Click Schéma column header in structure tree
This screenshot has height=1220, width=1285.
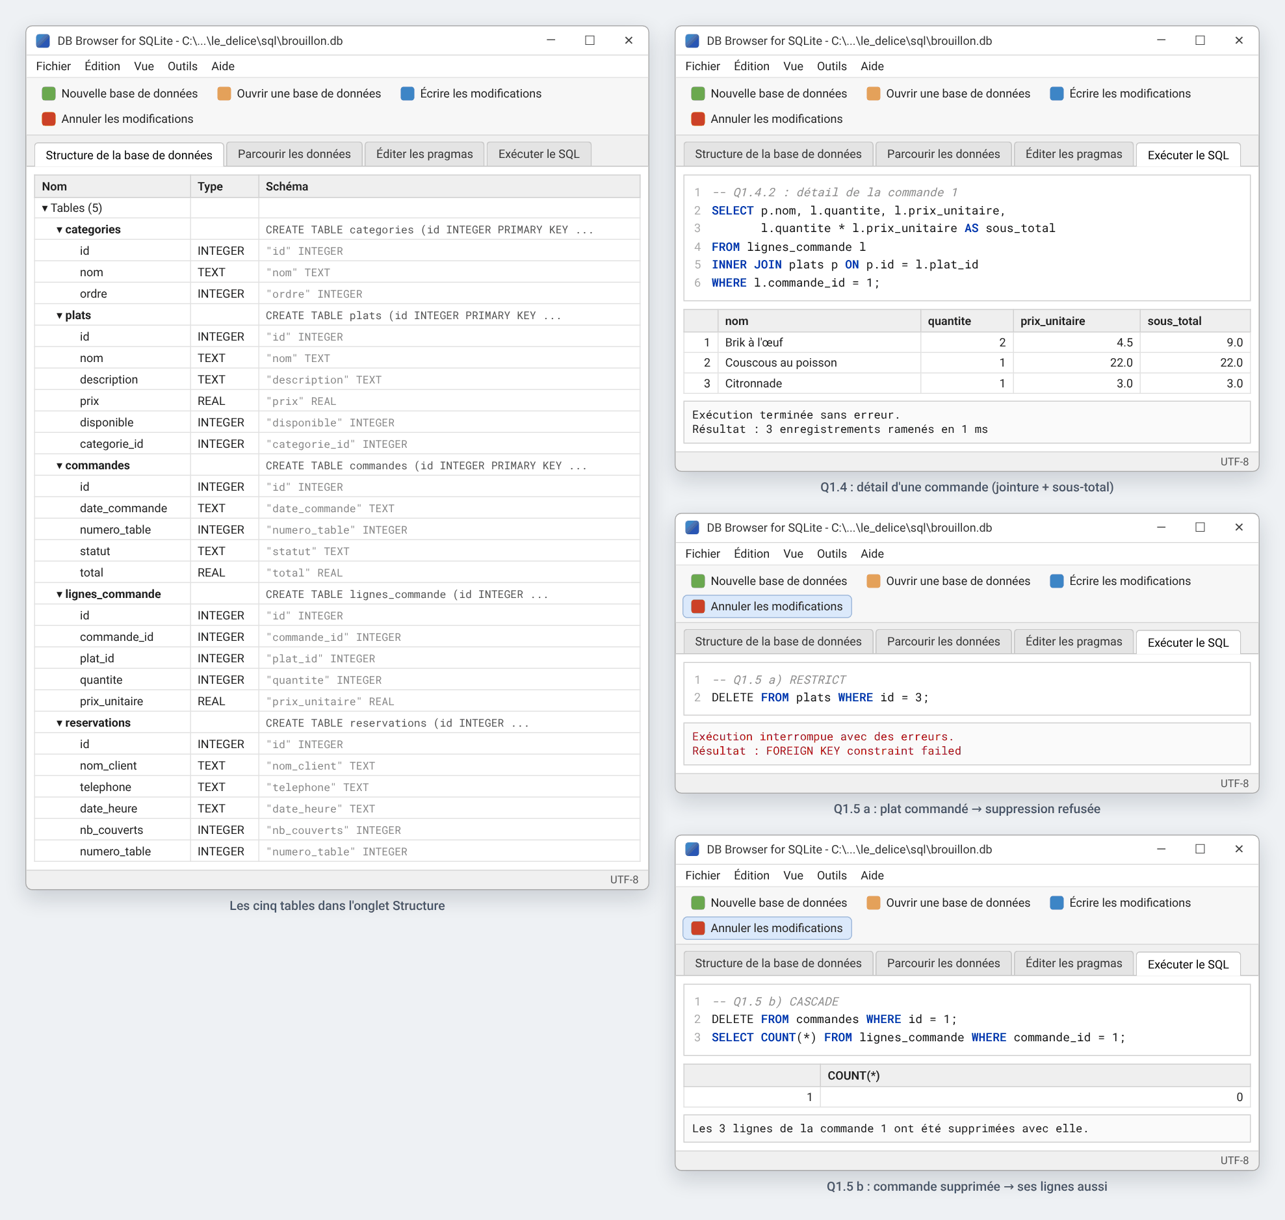pos(449,187)
